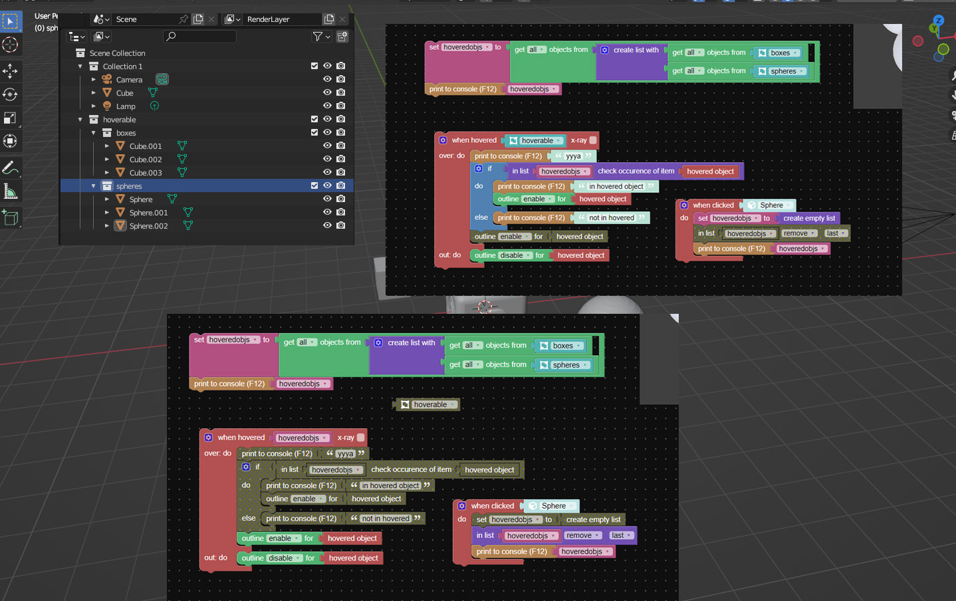Click mesh data icon beside Cube
The height and width of the screenshot is (601, 956).
point(153,92)
